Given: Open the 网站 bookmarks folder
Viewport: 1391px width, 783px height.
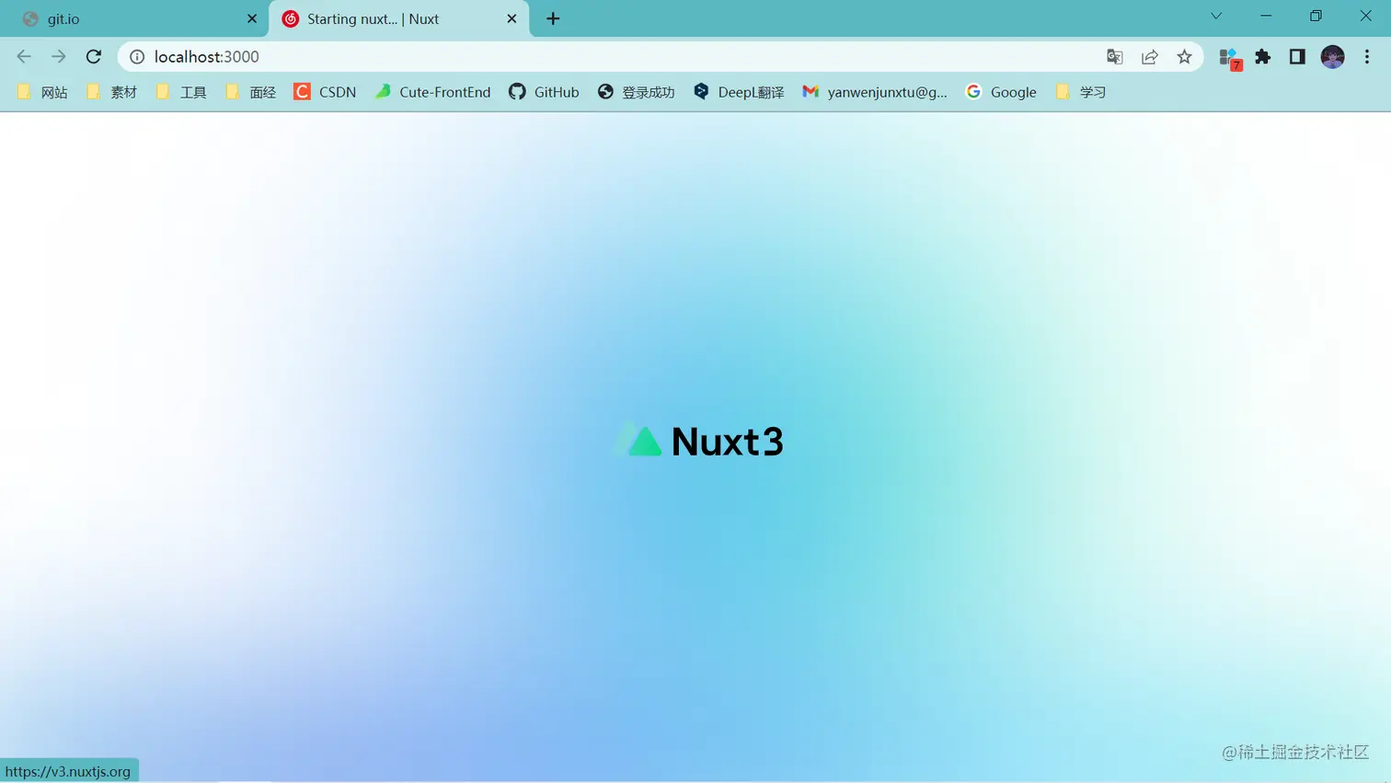Looking at the screenshot, I should point(42,92).
